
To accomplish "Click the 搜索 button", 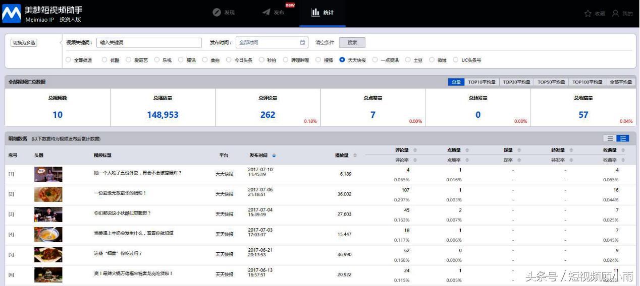I will pyautogui.click(x=352, y=43).
